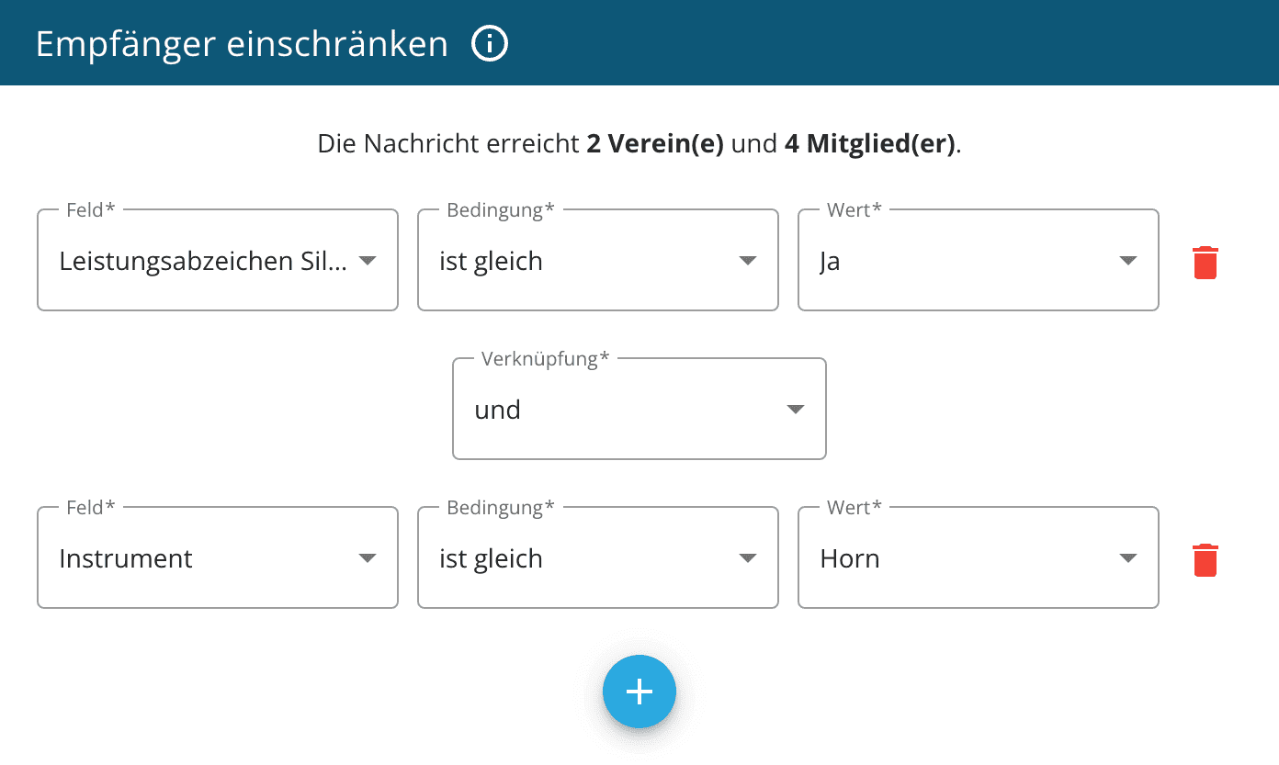Image resolution: width=1279 pixels, height=765 pixels.
Task: Click the Verknüpfung dropdown arrow
Action: 796,410
